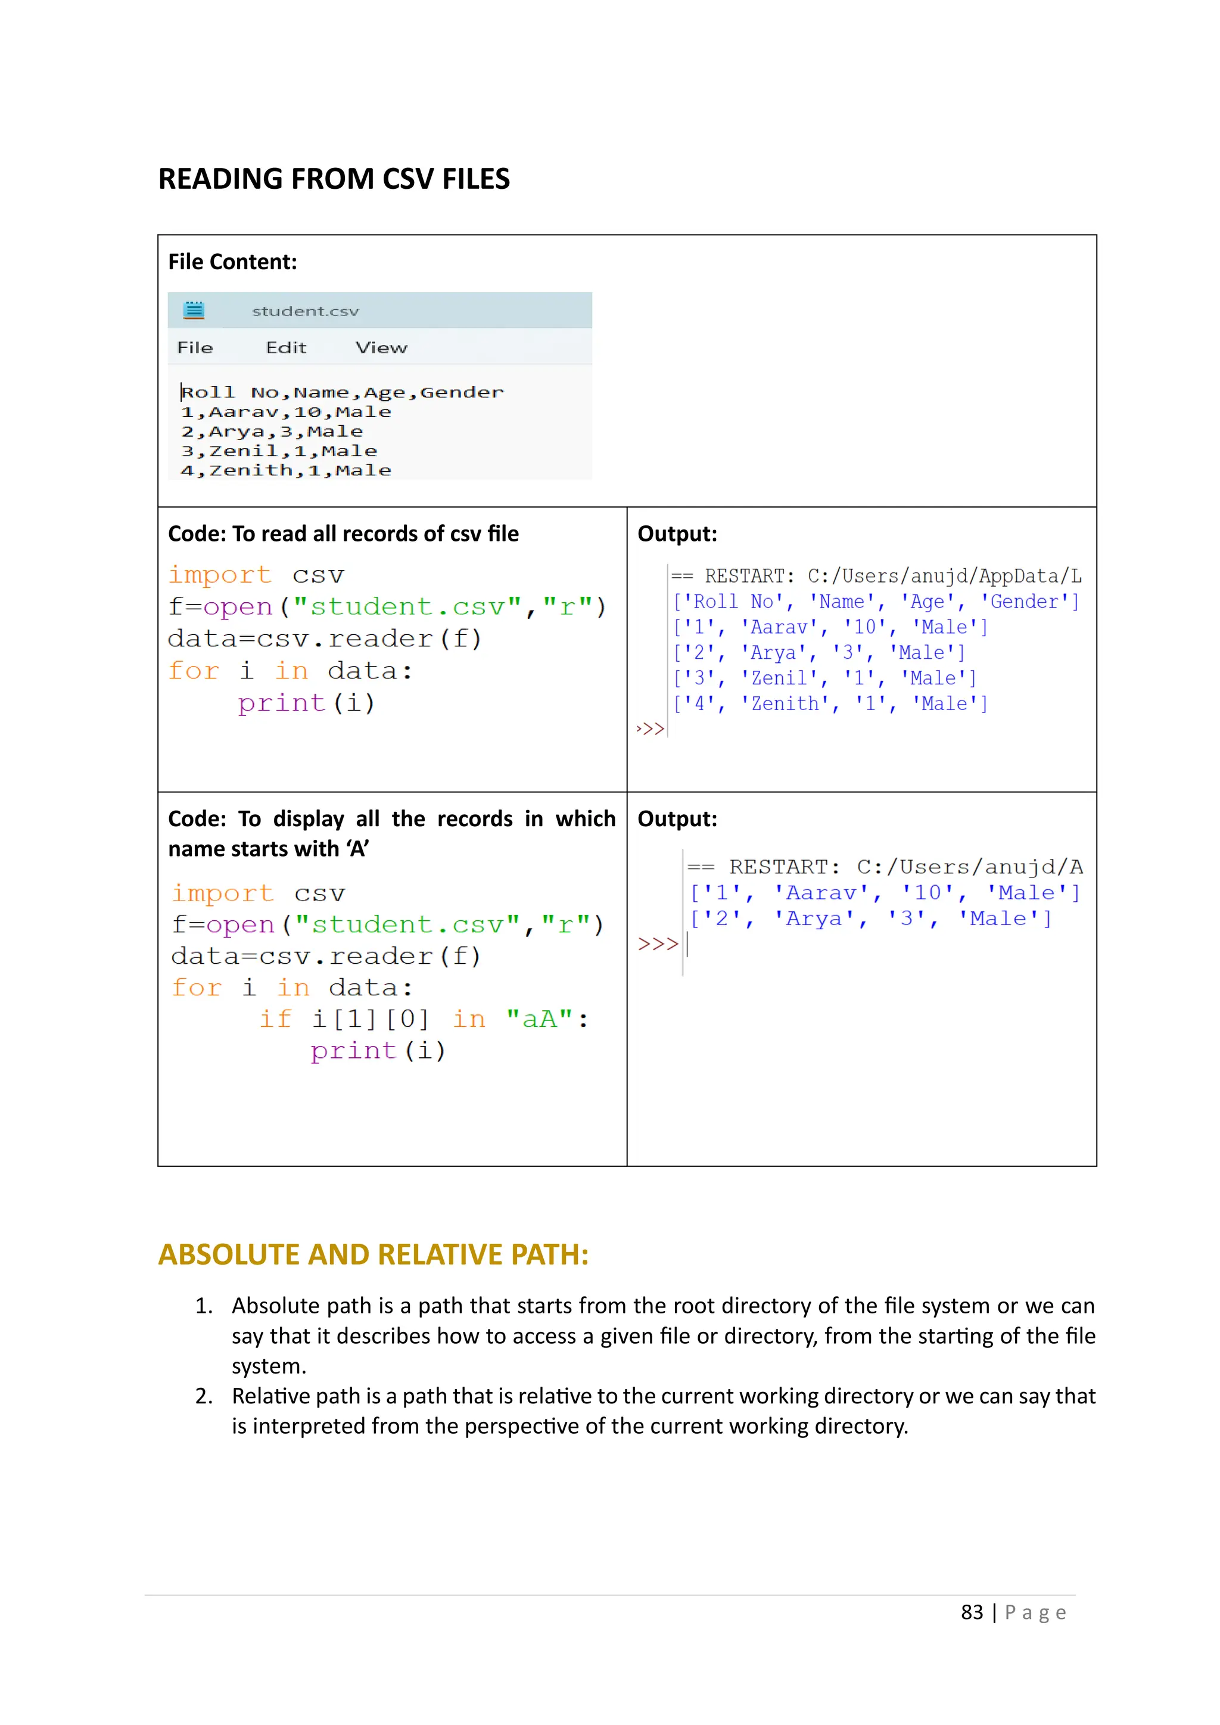Click the '4,Zenith,1,Male' line in notepad
1220x1725 pixels.
[x=285, y=471]
